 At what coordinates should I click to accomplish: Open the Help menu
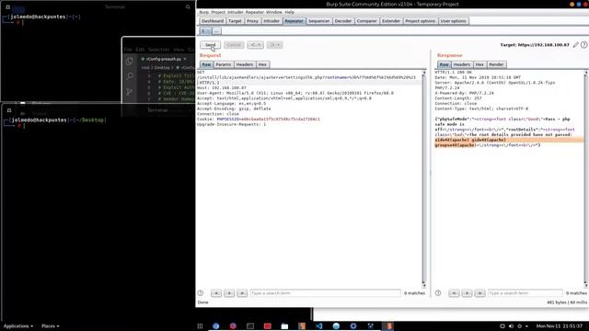tap(289, 12)
